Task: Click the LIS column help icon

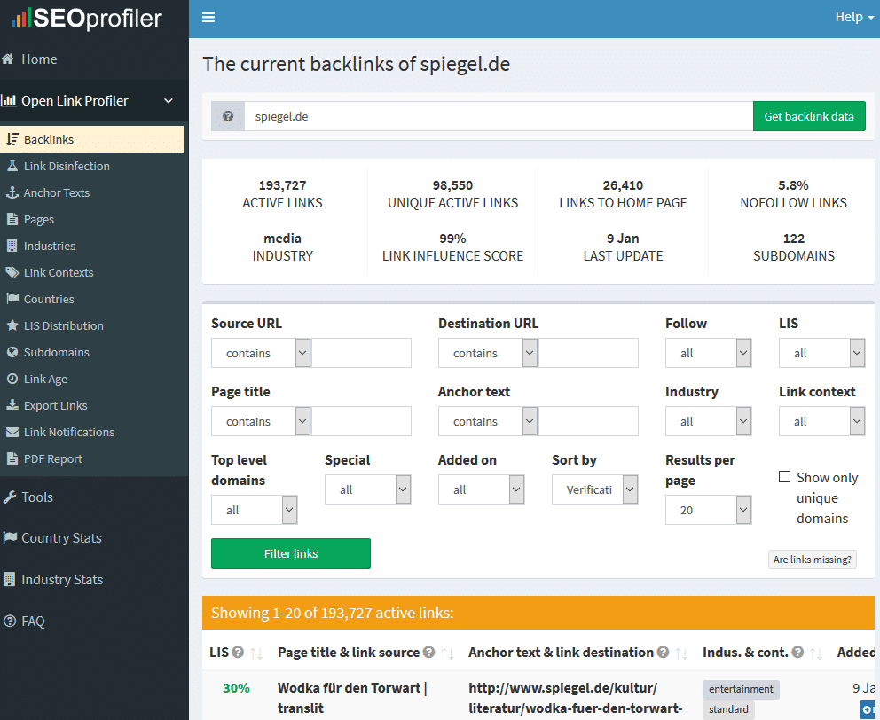Action: (238, 652)
